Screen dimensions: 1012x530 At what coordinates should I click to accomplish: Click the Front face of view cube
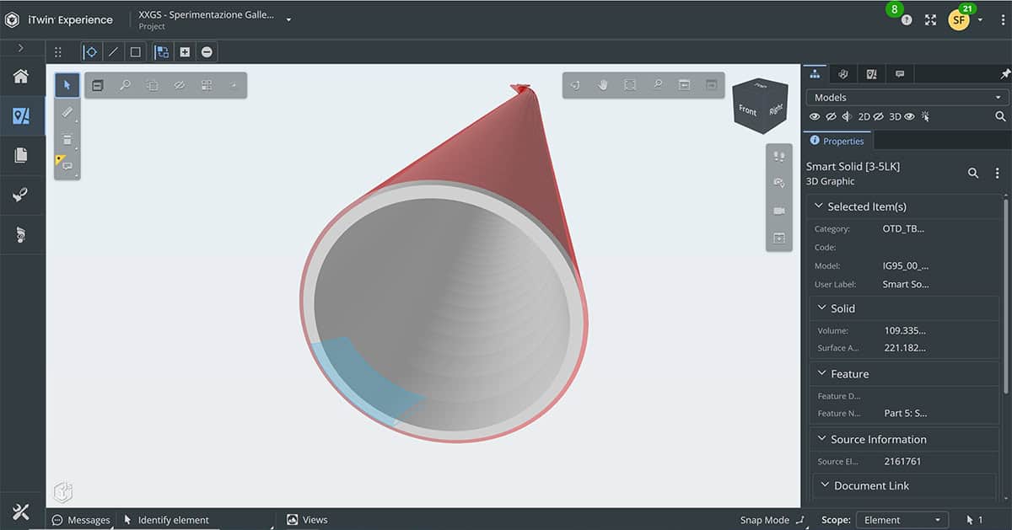[748, 110]
